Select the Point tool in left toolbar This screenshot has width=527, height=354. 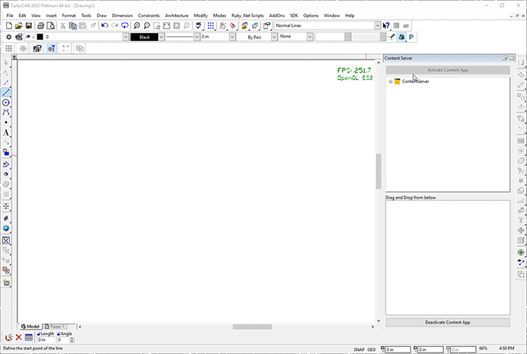point(6,123)
